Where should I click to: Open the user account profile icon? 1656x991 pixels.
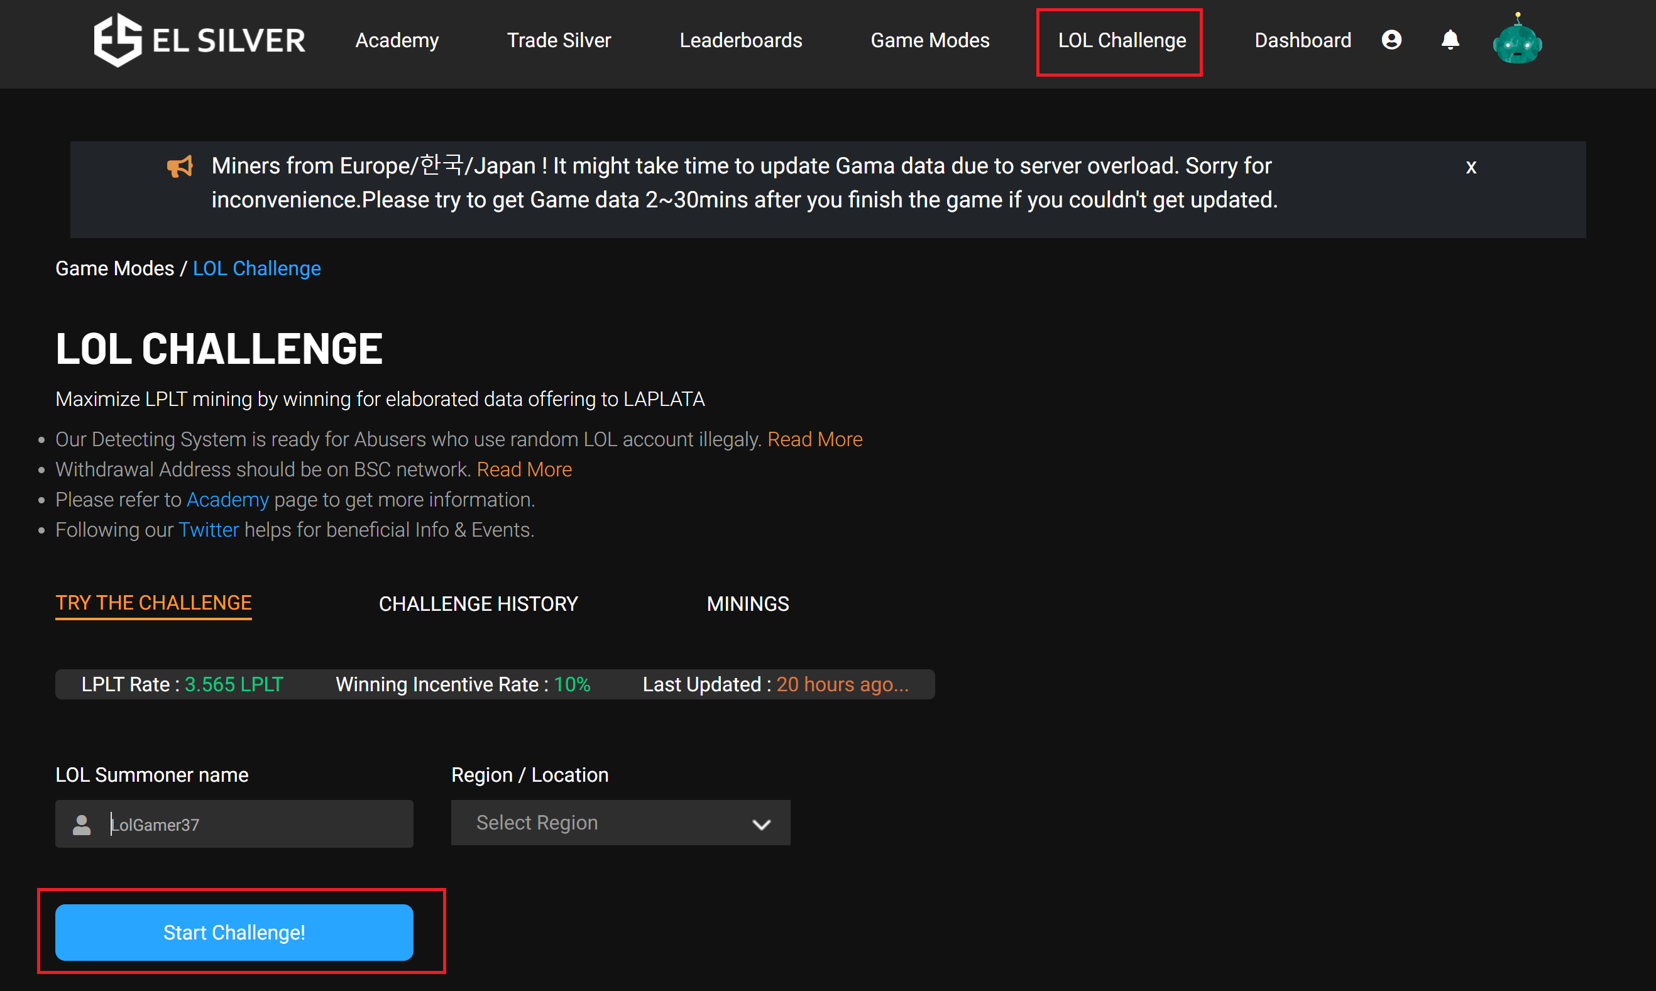(1391, 40)
